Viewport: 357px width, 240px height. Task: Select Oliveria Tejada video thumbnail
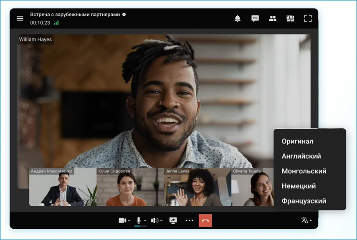(x=253, y=187)
